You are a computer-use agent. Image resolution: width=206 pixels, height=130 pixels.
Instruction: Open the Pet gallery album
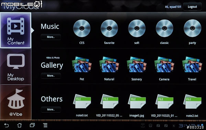coord(82,64)
